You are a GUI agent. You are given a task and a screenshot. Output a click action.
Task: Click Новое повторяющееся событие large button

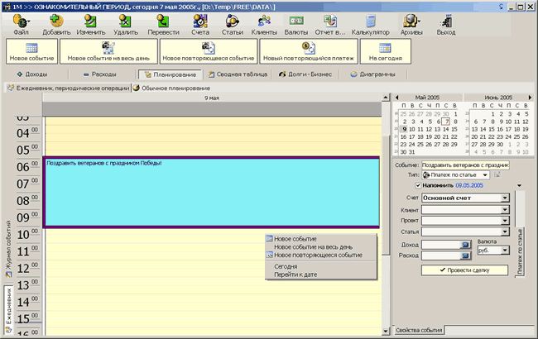pos(209,51)
